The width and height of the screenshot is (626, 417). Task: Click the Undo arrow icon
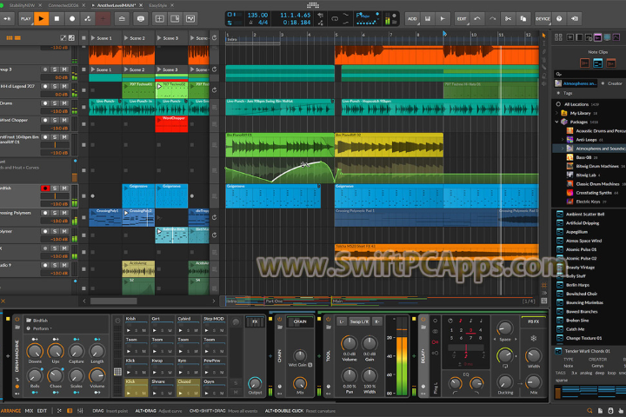pyautogui.click(x=477, y=19)
